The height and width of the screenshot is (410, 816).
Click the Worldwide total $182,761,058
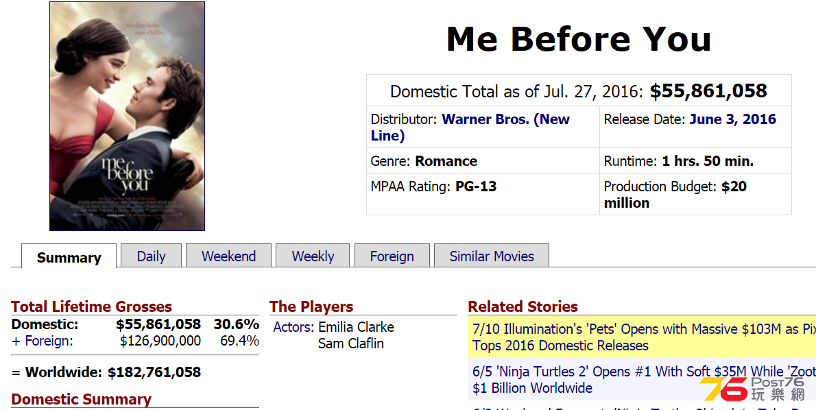(x=154, y=372)
